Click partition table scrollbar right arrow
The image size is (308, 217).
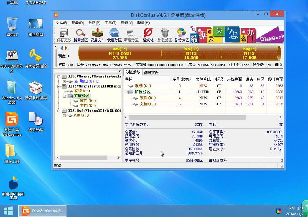tap(280, 117)
